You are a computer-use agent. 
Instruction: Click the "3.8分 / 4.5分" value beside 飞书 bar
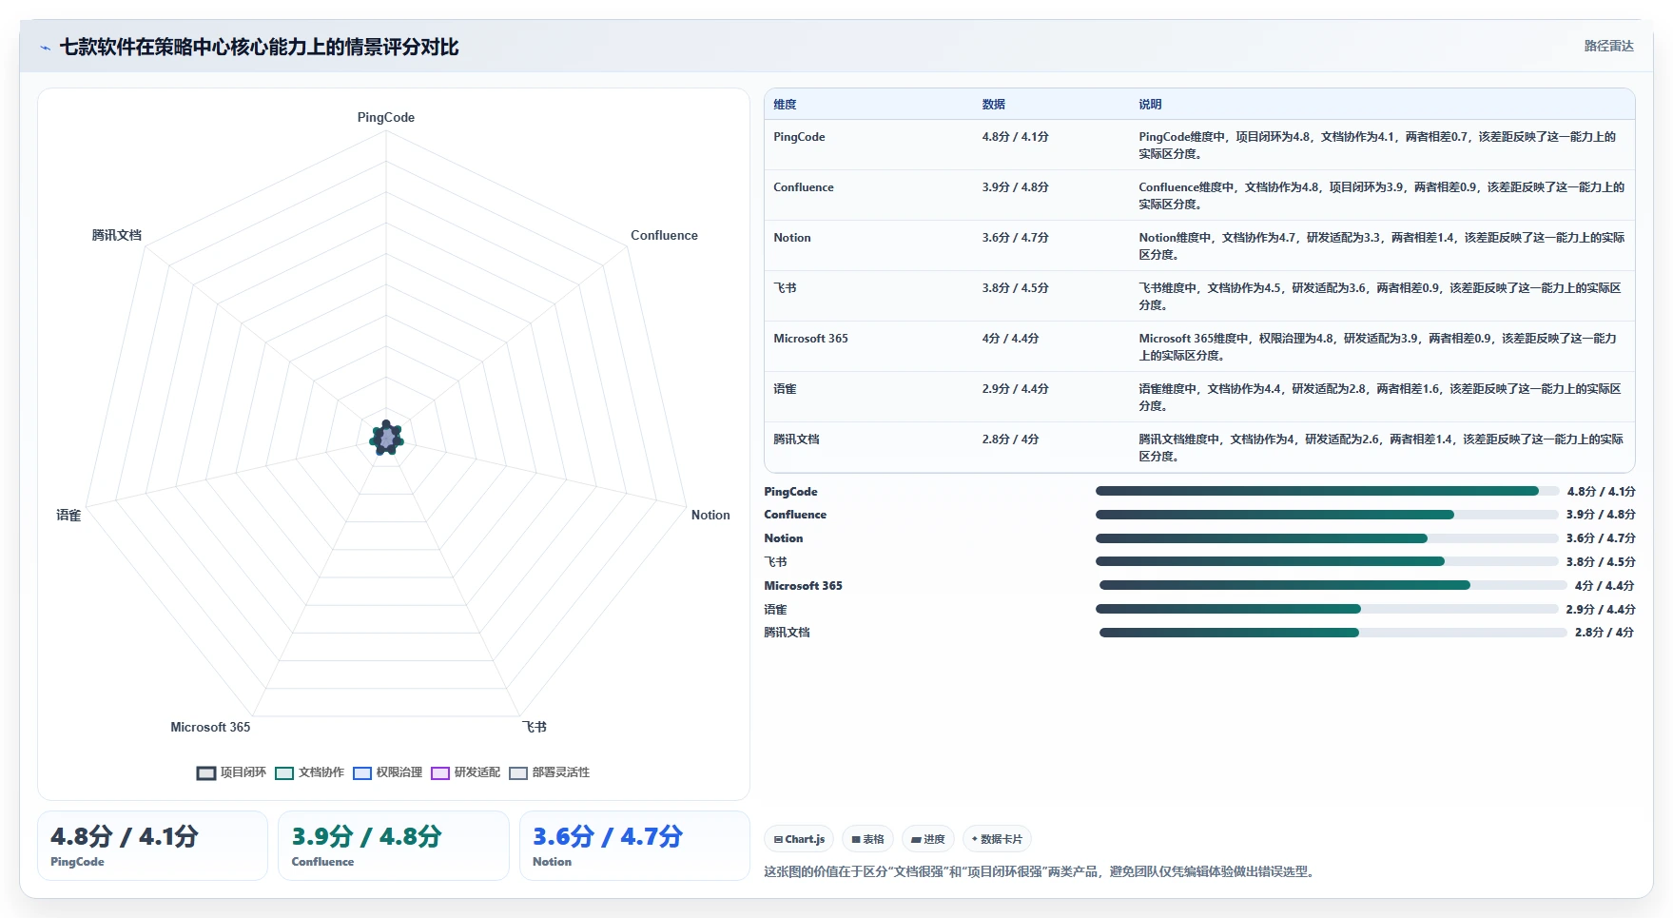click(1601, 562)
